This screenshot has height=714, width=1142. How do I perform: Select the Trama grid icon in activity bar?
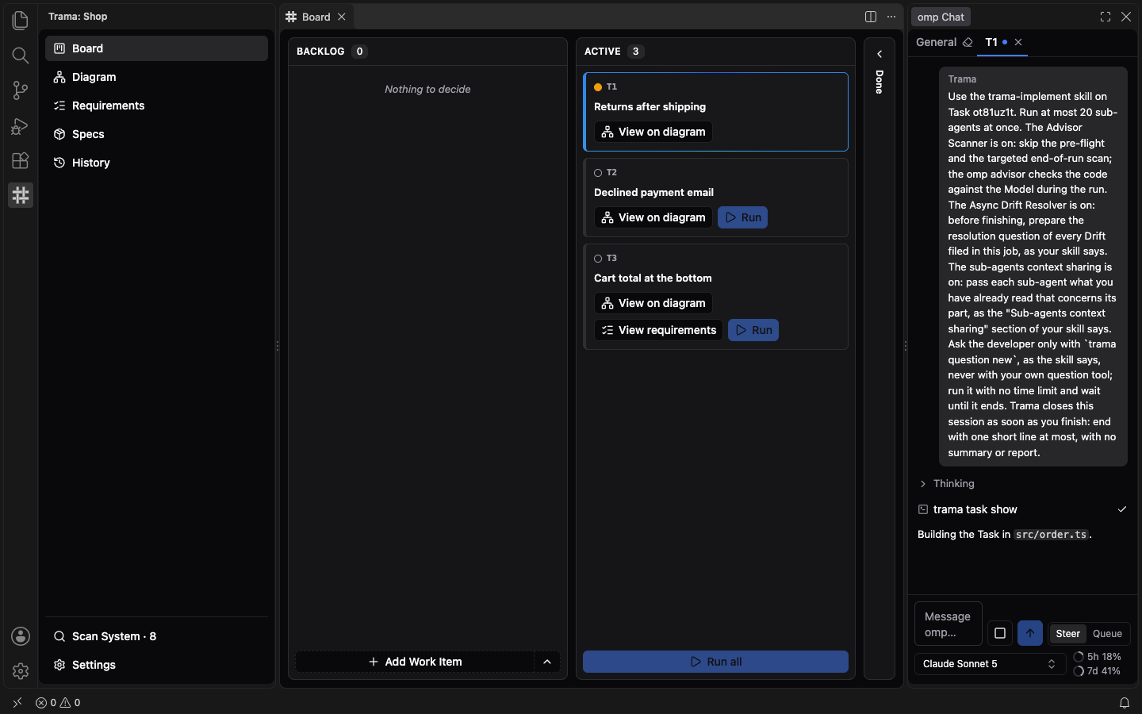[21, 195]
